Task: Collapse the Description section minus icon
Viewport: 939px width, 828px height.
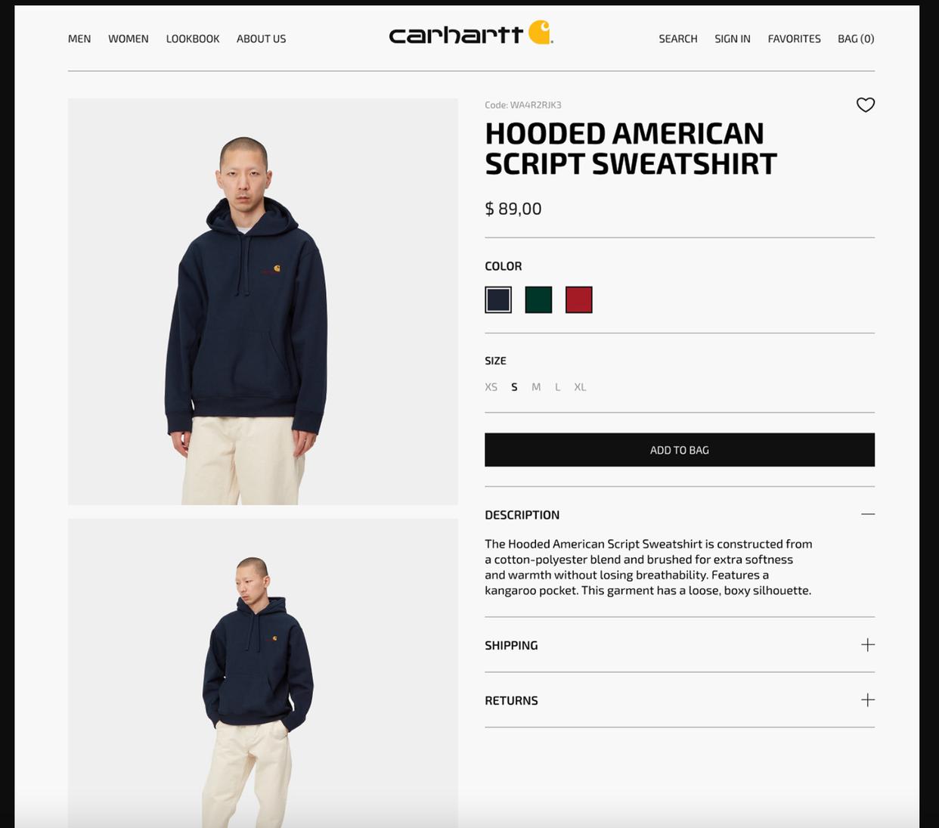Action: pos(867,514)
